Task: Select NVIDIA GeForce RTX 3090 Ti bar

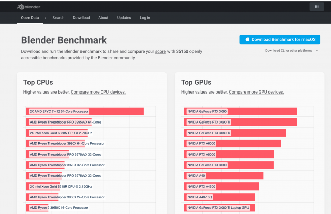Action: click(x=241, y=122)
